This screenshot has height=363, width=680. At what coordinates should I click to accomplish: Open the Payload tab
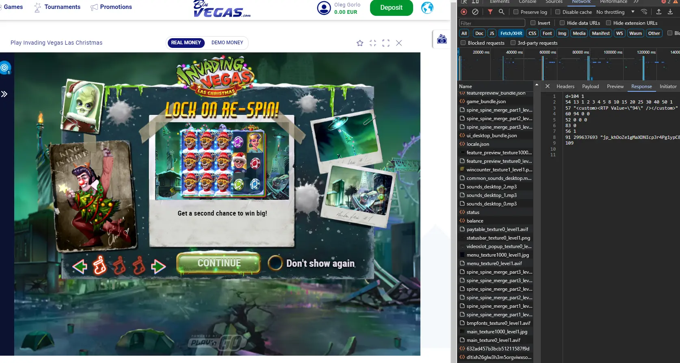coord(590,86)
